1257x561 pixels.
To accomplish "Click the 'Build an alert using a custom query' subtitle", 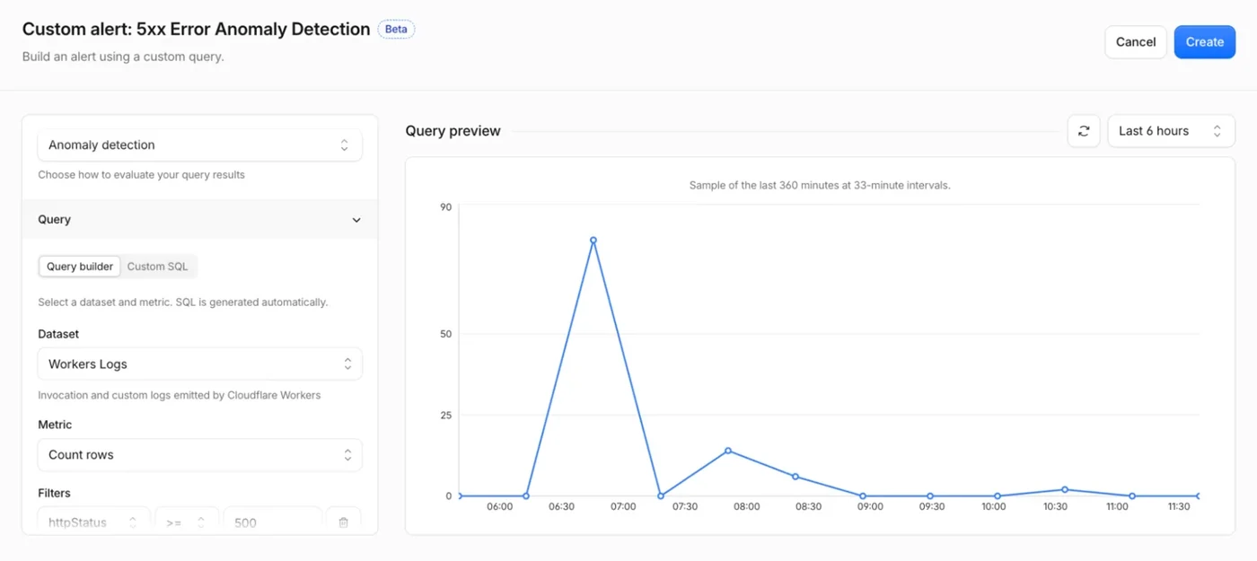I will click(123, 57).
